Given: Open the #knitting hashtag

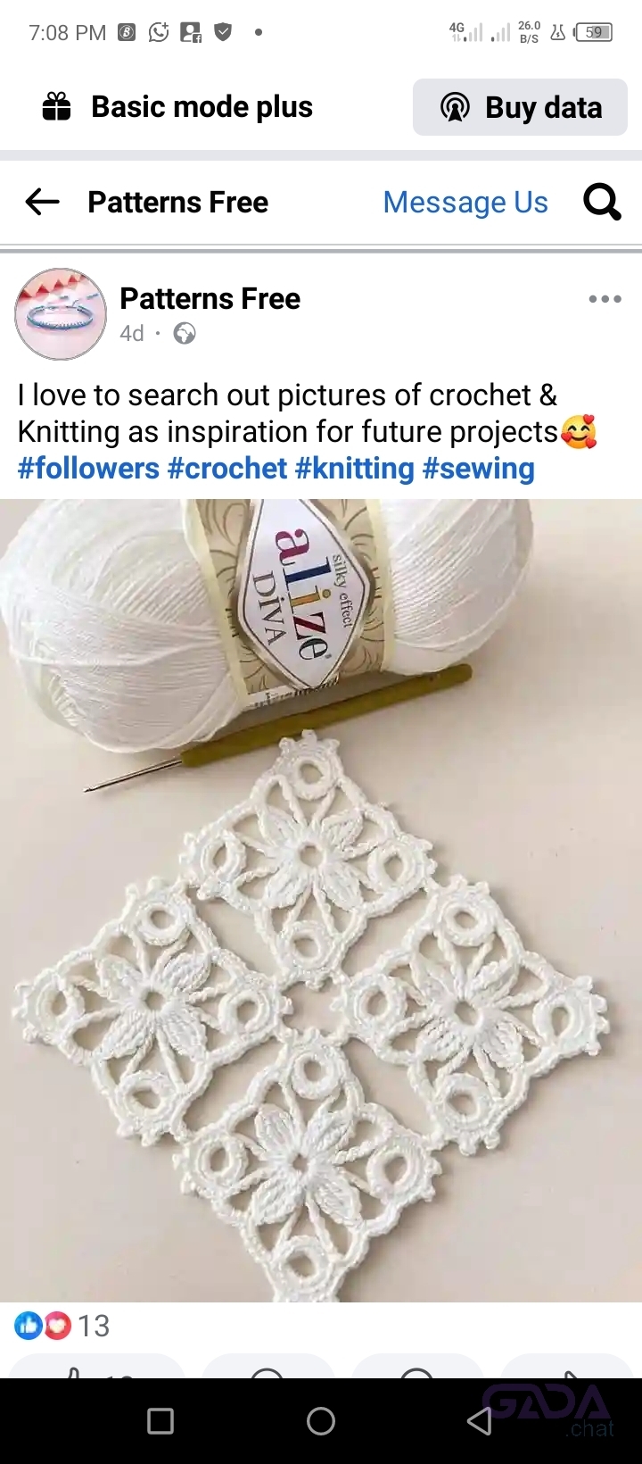Looking at the screenshot, I should coord(355,469).
